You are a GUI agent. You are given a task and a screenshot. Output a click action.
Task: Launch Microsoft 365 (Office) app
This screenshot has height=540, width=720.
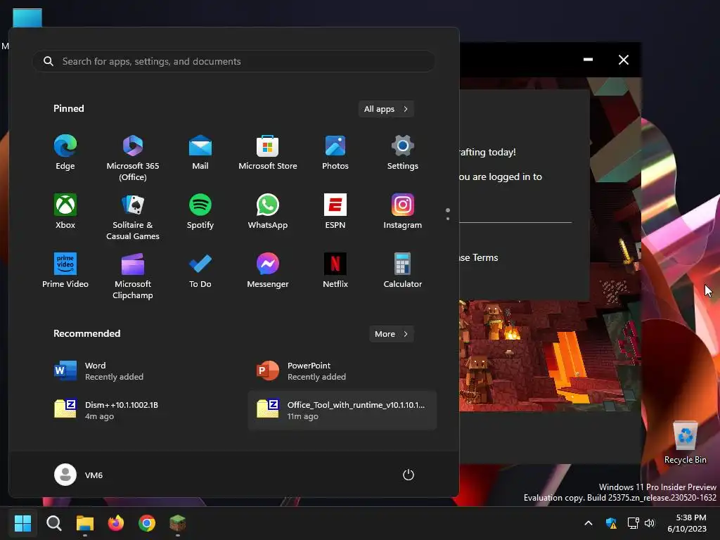[x=133, y=157]
